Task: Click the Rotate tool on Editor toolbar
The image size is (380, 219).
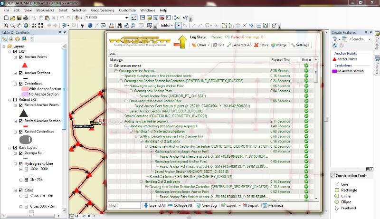Action: 251,26
